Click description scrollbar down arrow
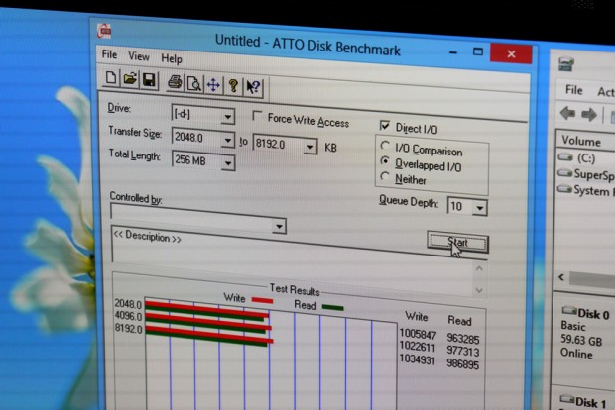 pyautogui.click(x=479, y=290)
